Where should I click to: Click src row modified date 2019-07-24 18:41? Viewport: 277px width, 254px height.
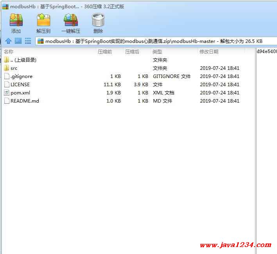(x=219, y=68)
